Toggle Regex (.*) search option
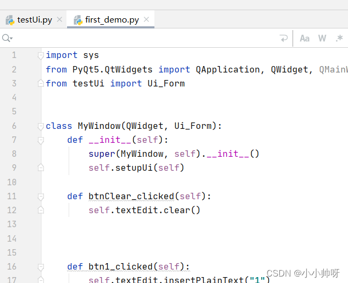Viewport: 348px width, 283px height. pyautogui.click(x=339, y=38)
